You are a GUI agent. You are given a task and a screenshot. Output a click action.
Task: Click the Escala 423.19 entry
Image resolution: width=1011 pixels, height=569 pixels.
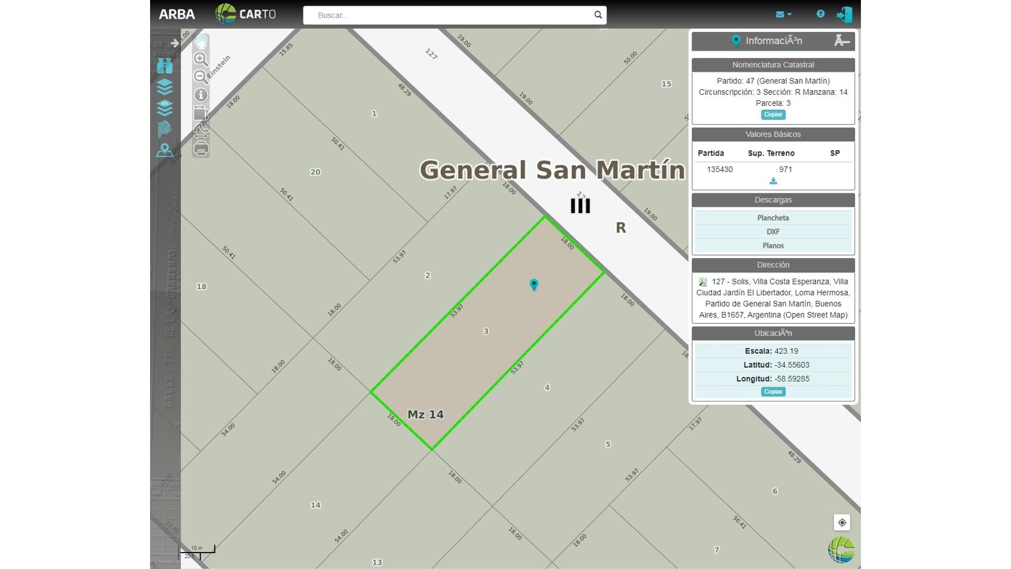pyautogui.click(x=773, y=351)
